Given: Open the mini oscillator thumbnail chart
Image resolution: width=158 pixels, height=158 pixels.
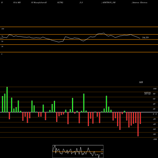Looking at the screenshot, I should click(x=78, y=151).
